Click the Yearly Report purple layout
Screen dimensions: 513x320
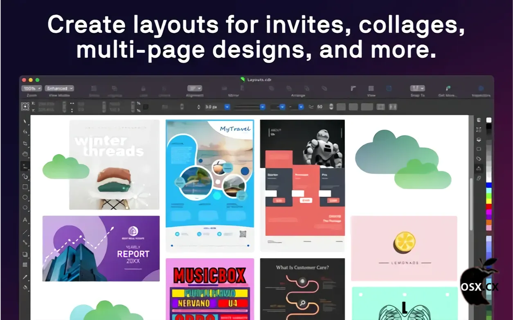click(101, 248)
